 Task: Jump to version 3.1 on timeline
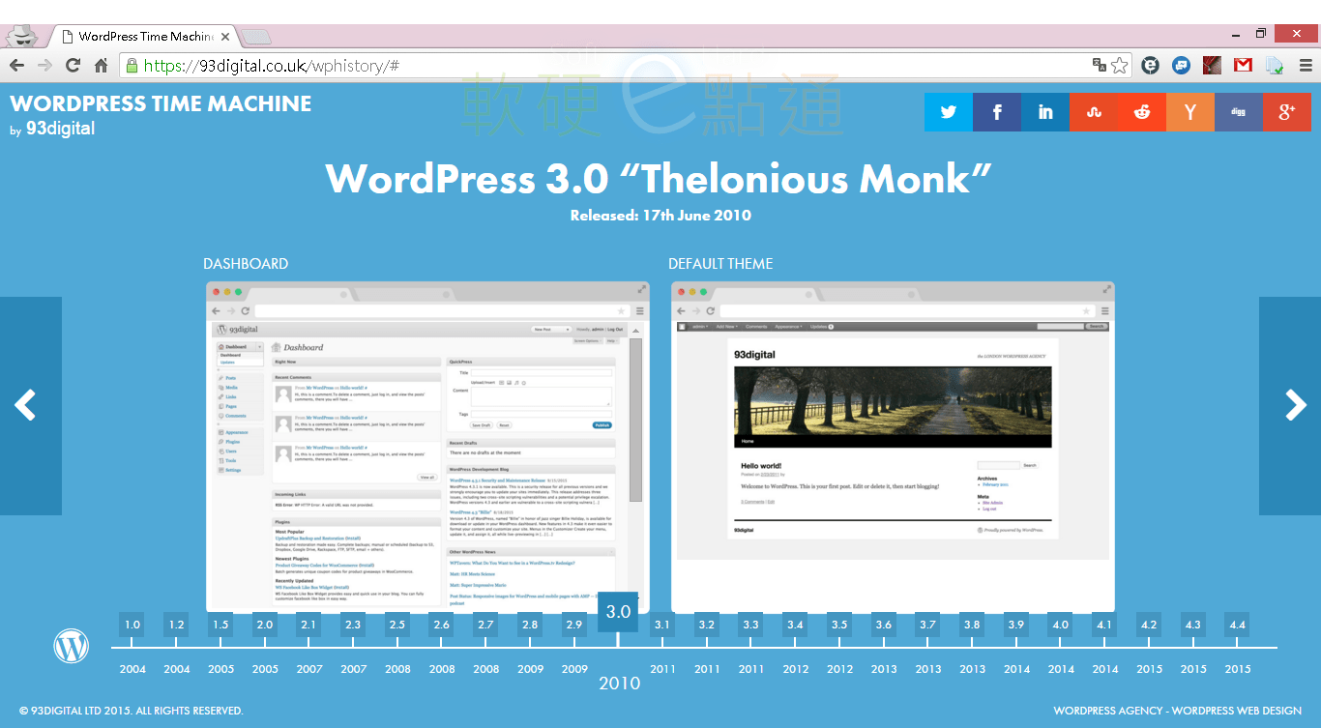coord(662,625)
